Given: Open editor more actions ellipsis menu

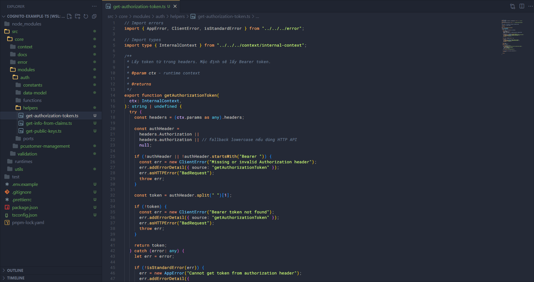Looking at the screenshot, I should 530,6.
